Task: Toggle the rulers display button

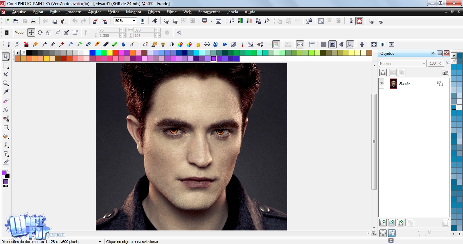Action: coord(312,44)
